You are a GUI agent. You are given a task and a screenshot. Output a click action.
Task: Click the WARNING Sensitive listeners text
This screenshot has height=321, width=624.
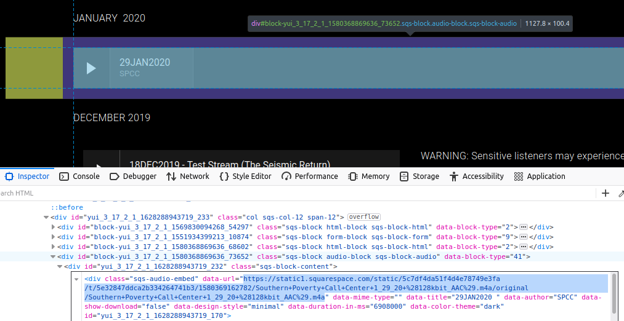coord(522,156)
